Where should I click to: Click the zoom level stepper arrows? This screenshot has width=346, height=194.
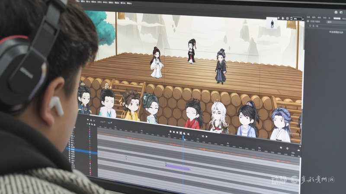pos(291,18)
